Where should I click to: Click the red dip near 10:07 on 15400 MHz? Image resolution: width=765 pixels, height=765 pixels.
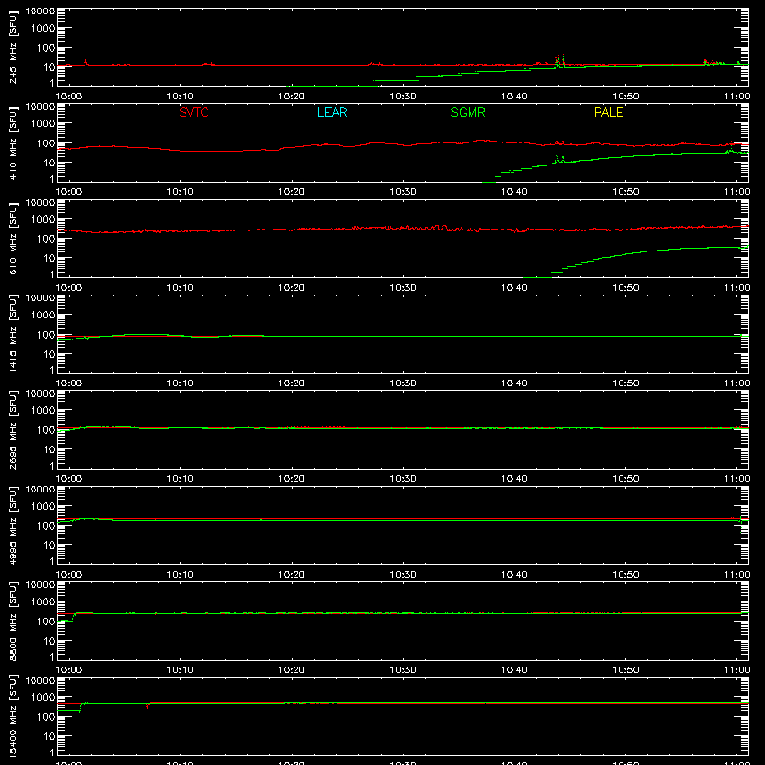(x=148, y=706)
